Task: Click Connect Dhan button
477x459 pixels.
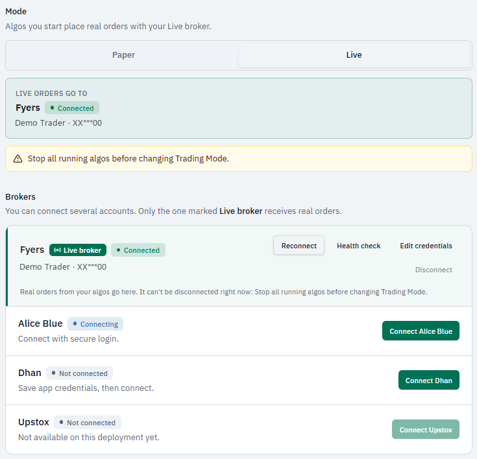Action: pyautogui.click(x=428, y=380)
